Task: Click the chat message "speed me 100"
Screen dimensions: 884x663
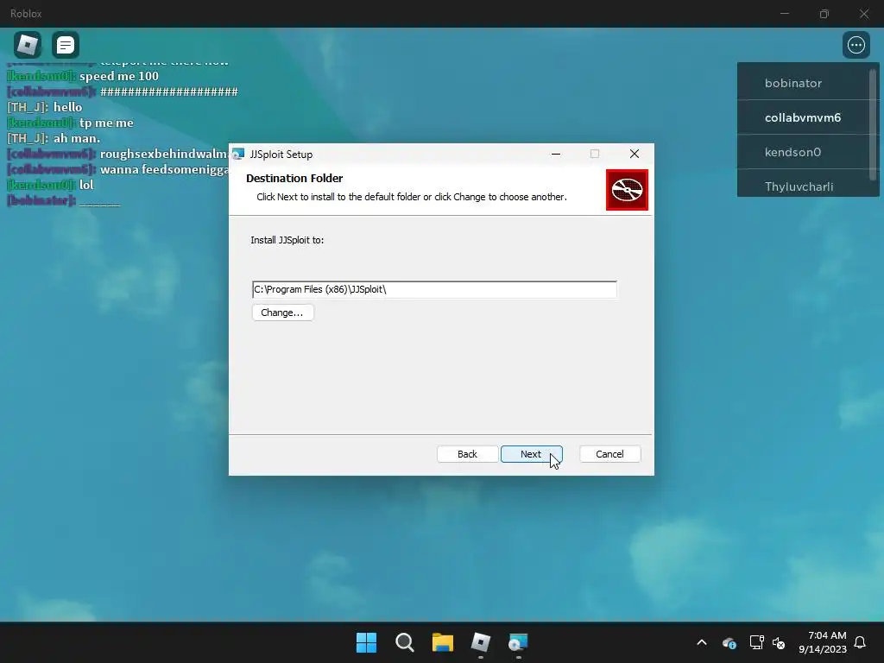Action: [119, 76]
